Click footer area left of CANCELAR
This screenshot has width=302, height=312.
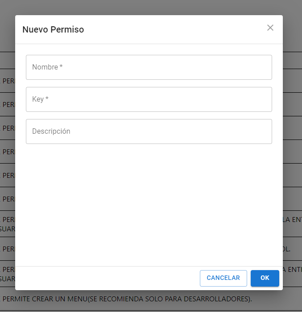click(x=107, y=278)
